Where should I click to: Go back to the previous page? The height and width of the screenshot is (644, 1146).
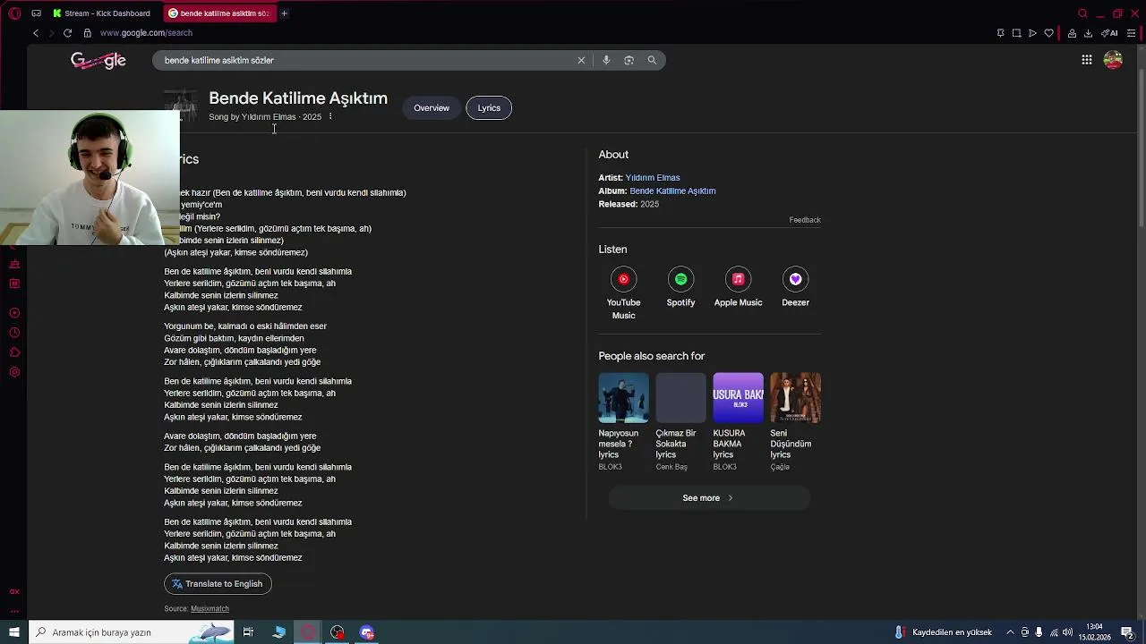36,33
